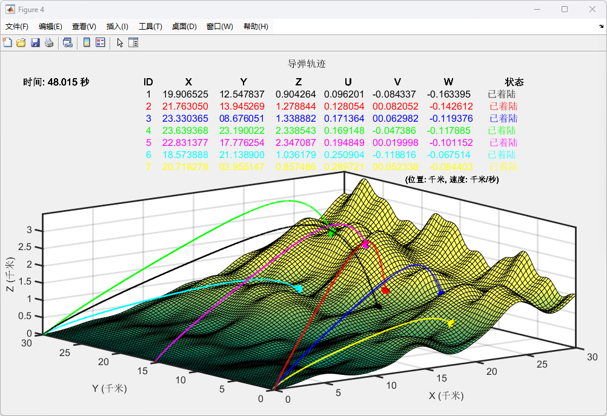
Task: Expand the 工具(T) menu
Action: tap(150, 27)
